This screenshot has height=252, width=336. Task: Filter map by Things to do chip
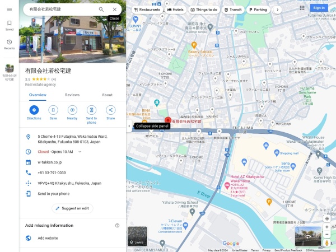click(204, 10)
